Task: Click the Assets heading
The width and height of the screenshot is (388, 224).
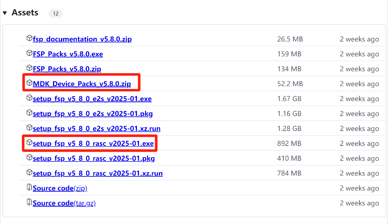Action: 25,13
